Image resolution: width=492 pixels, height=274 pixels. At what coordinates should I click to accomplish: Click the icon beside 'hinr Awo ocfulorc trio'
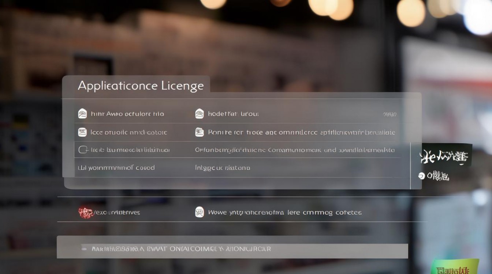[x=82, y=114]
